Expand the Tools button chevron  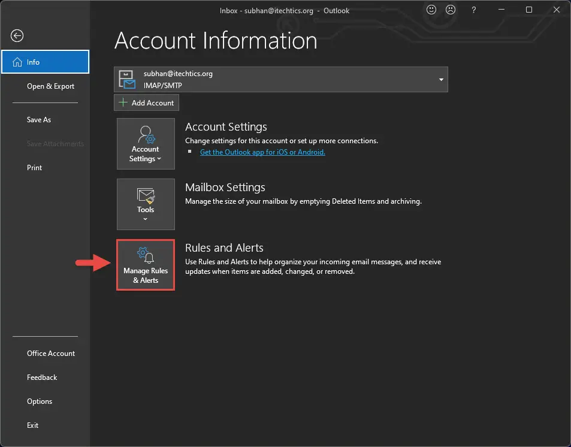[146, 219]
